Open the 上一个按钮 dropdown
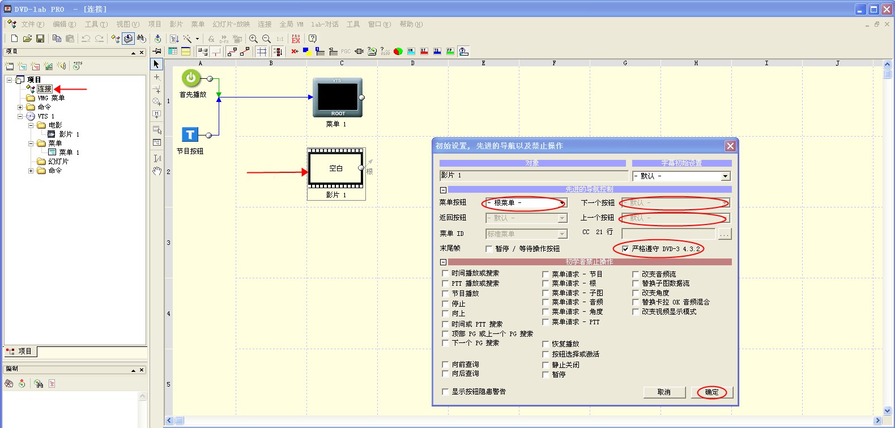The width and height of the screenshot is (895, 428). (x=675, y=218)
